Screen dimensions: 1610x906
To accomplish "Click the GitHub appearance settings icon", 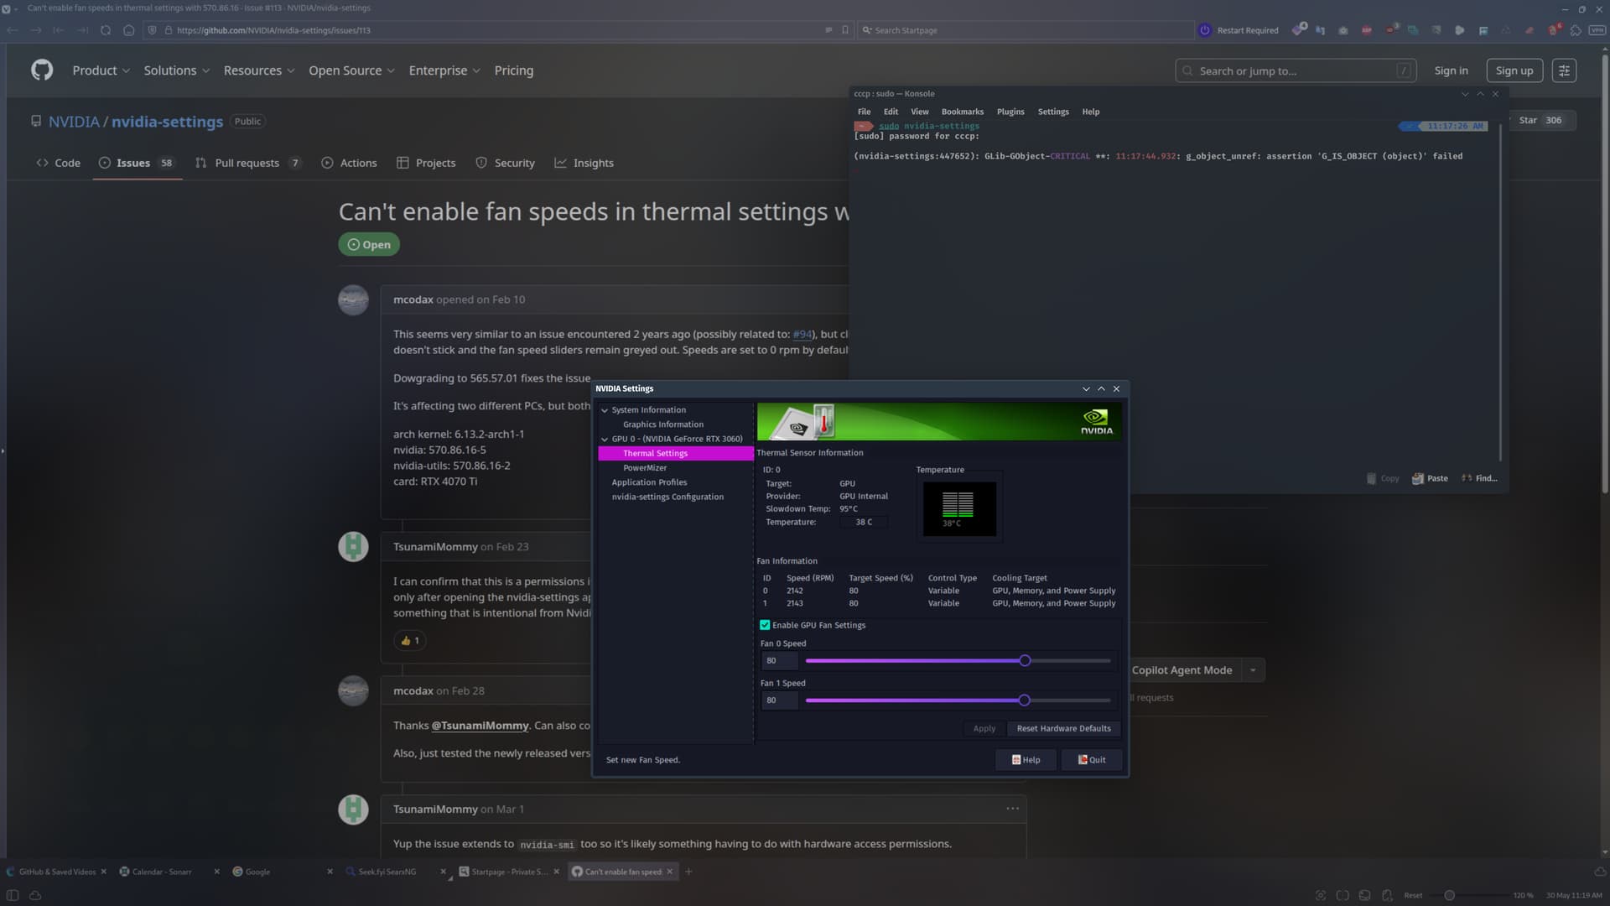I will (1564, 70).
